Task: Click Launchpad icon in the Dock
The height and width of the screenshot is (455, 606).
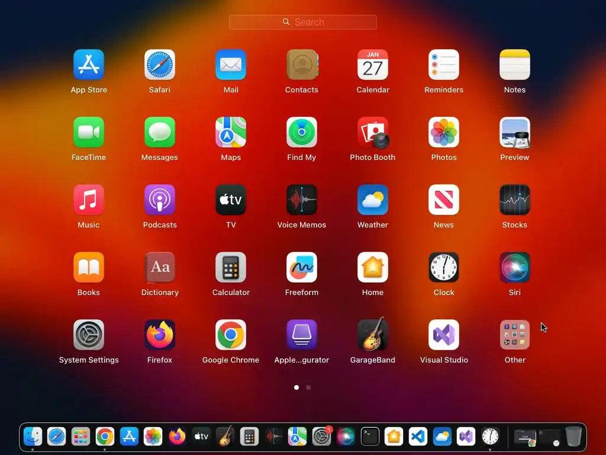Action: 80,437
